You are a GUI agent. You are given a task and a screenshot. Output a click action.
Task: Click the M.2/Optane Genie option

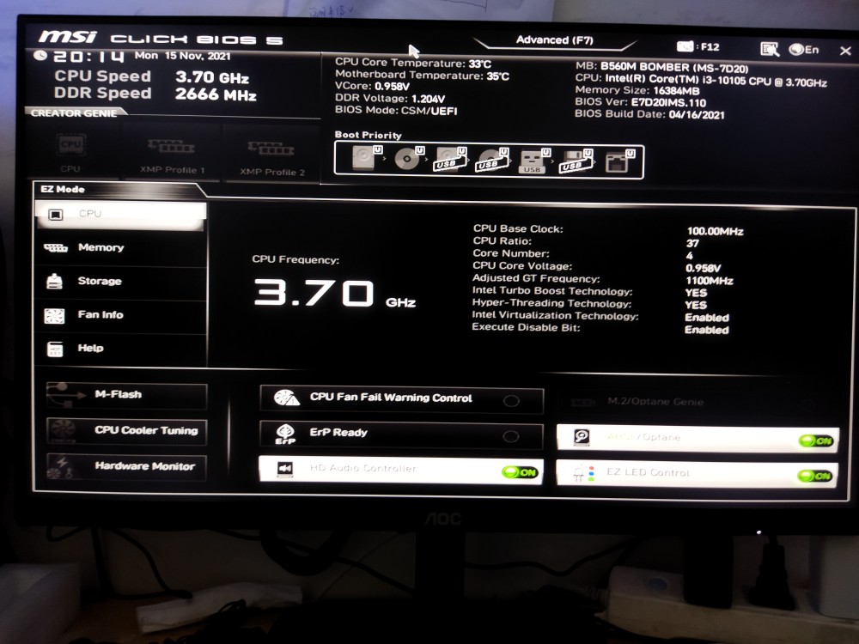(x=697, y=403)
